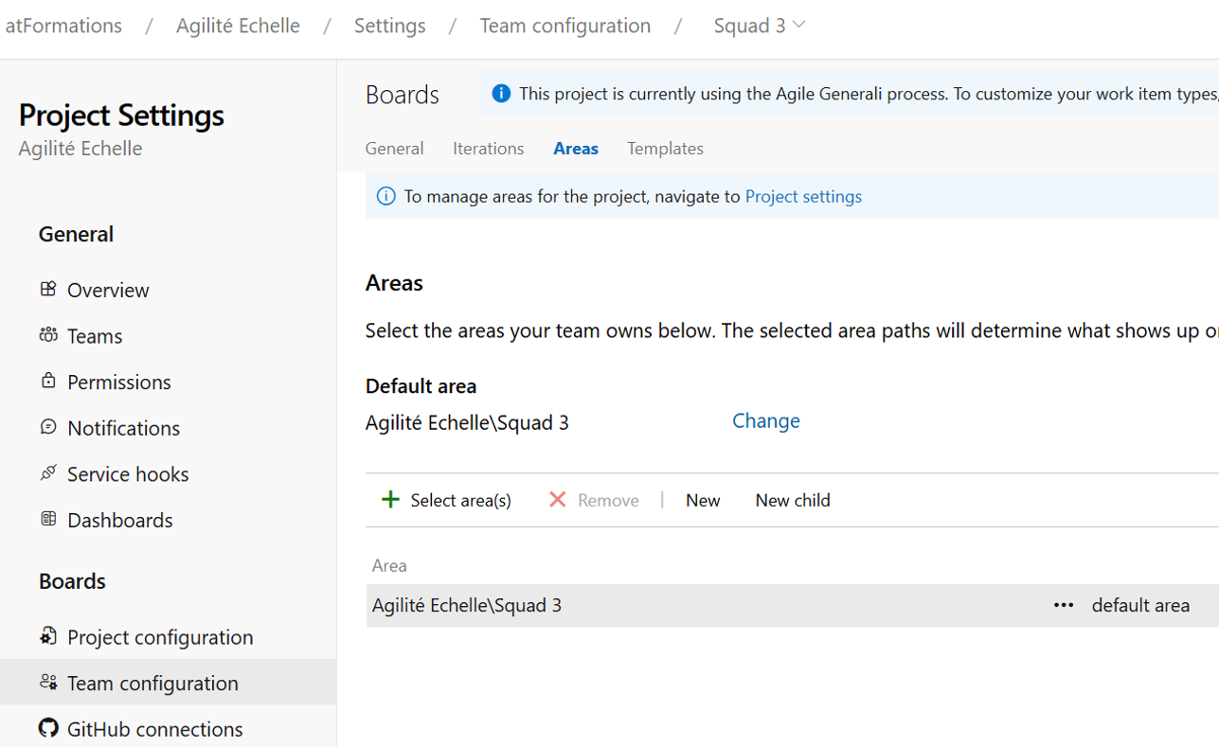Open the ellipsis menu for Squad 3 area

point(1064,605)
